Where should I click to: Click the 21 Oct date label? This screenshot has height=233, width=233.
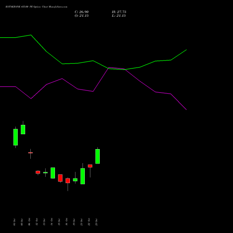point(82,222)
